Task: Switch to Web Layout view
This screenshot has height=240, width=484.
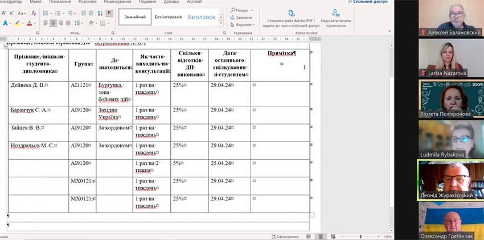Action: click(333, 237)
